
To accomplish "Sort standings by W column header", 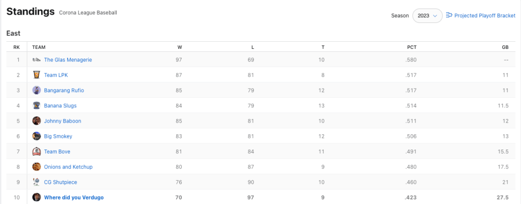I will coord(180,47).
